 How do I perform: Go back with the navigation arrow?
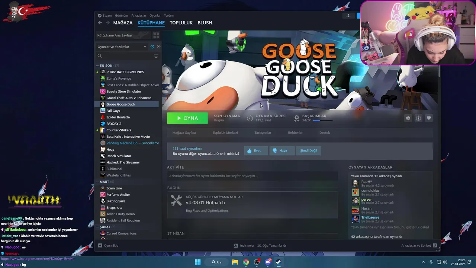pos(100,23)
